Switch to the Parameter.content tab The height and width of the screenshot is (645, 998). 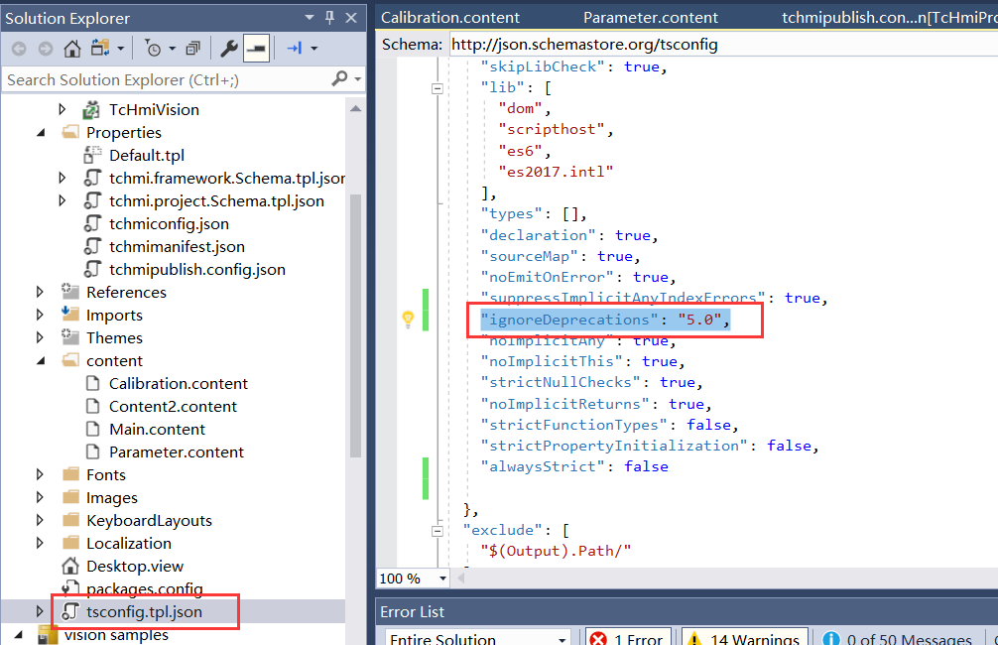tap(650, 17)
